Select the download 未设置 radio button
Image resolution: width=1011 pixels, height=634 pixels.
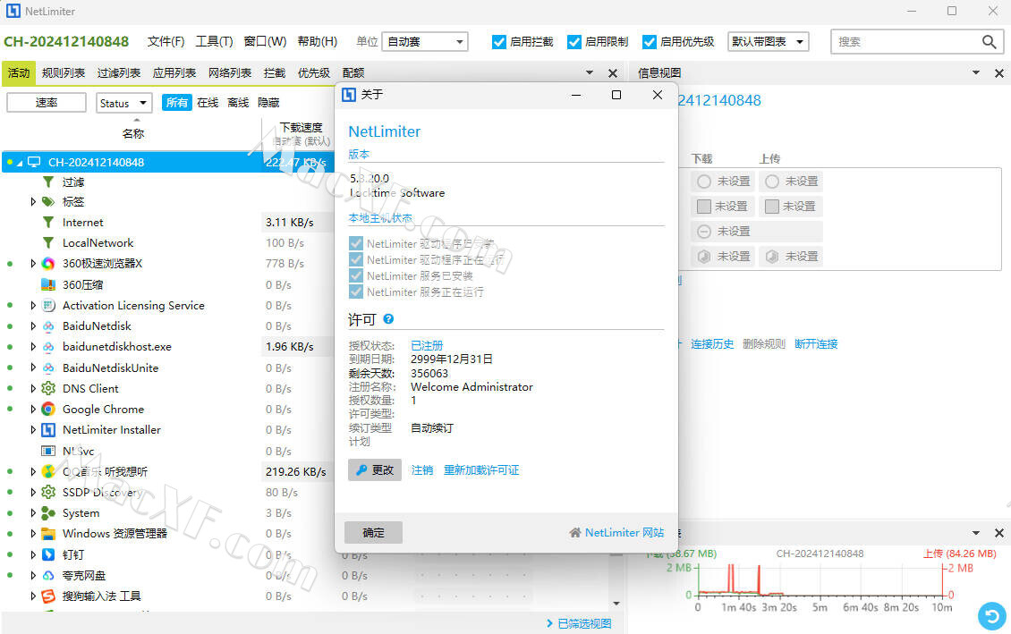pos(704,182)
